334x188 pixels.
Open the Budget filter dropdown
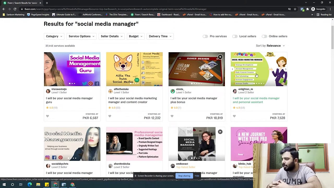(136, 36)
